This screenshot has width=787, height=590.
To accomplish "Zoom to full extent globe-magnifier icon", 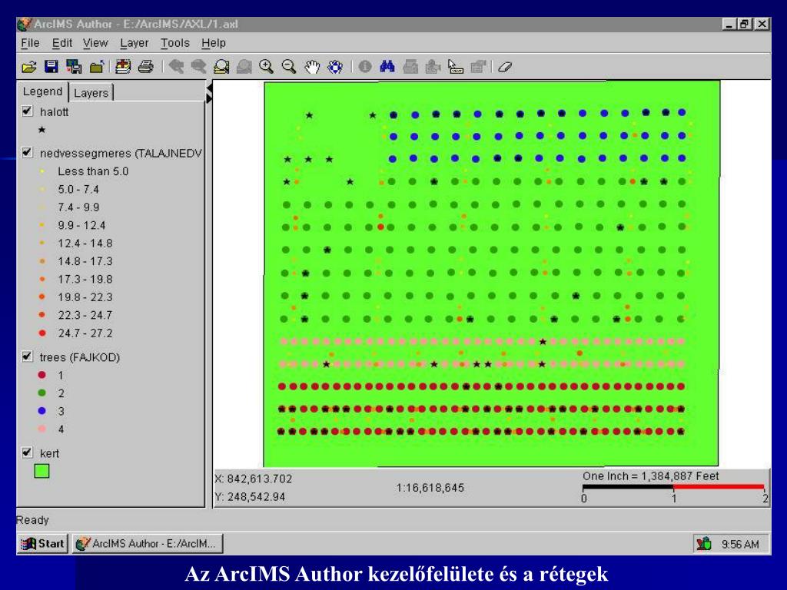I will click(x=221, y=67).
